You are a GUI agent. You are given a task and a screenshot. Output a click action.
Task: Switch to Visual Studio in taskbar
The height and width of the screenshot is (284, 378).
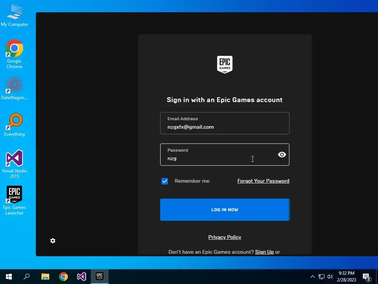tap(82, 277)
